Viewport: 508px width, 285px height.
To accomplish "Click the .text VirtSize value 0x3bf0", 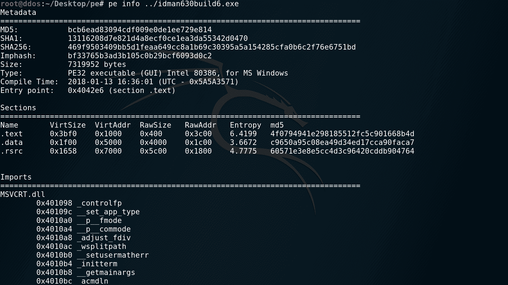I will point(63,134).
